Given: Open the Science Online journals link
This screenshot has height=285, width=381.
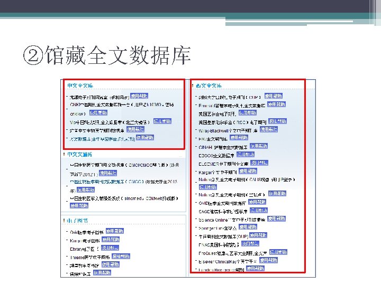Looking at the screenshot, I should coord(232,220).
